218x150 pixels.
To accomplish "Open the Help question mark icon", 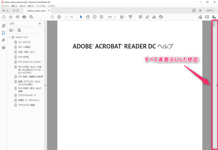I will click(x=194, y=10).
